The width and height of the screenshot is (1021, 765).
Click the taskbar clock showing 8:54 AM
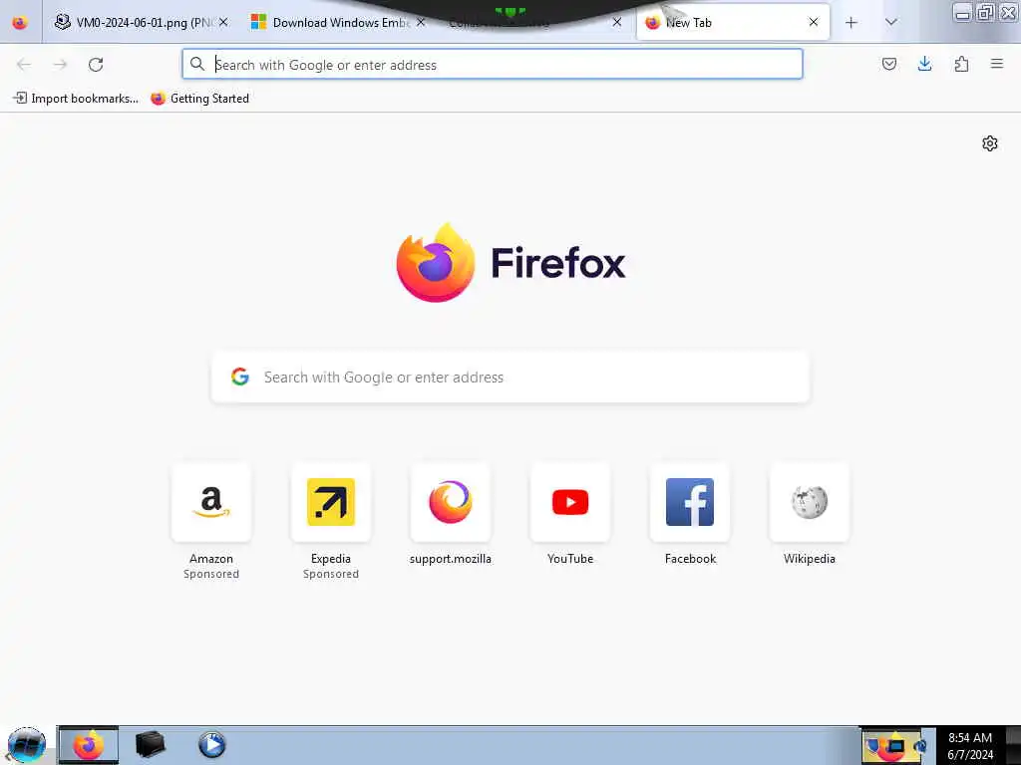click(970, 746)
